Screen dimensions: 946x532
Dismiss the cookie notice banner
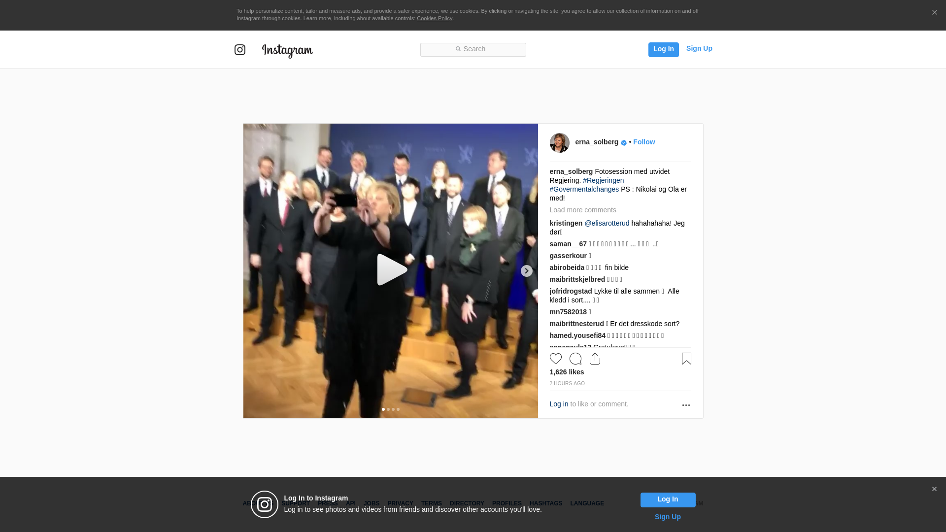coord(934,12)
